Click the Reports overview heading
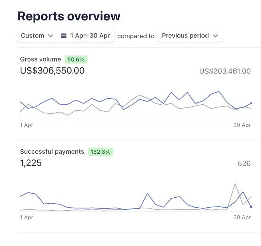The image size is (261, 246). click(69, 16)
